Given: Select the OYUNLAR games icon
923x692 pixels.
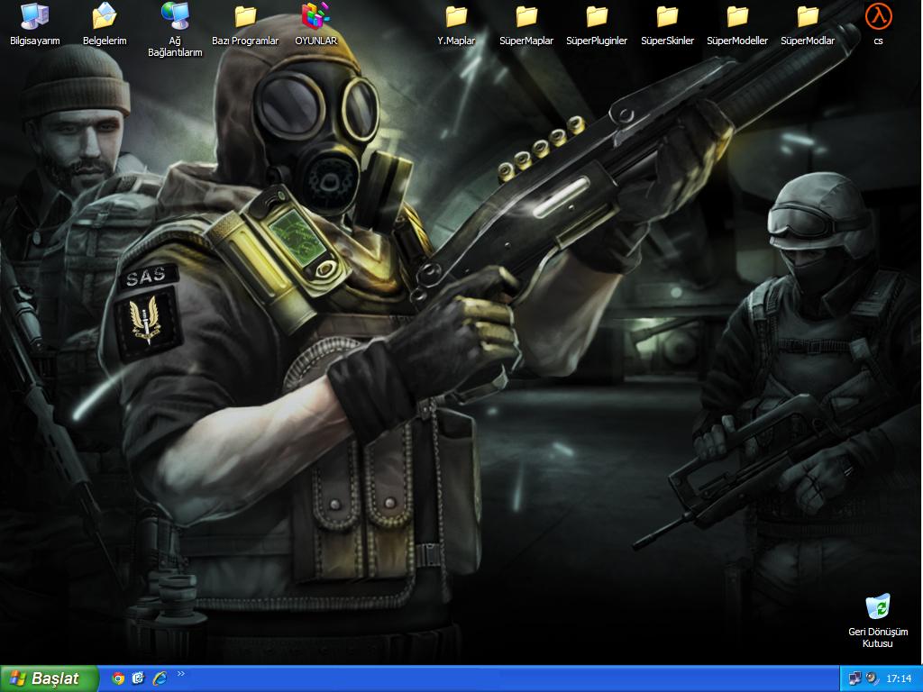Looking at the screenshot, I should coord(315,16).
